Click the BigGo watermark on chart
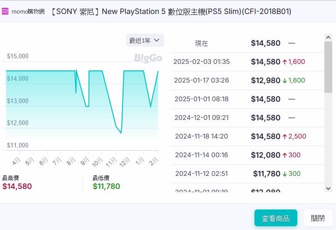 tap(148, 58)
